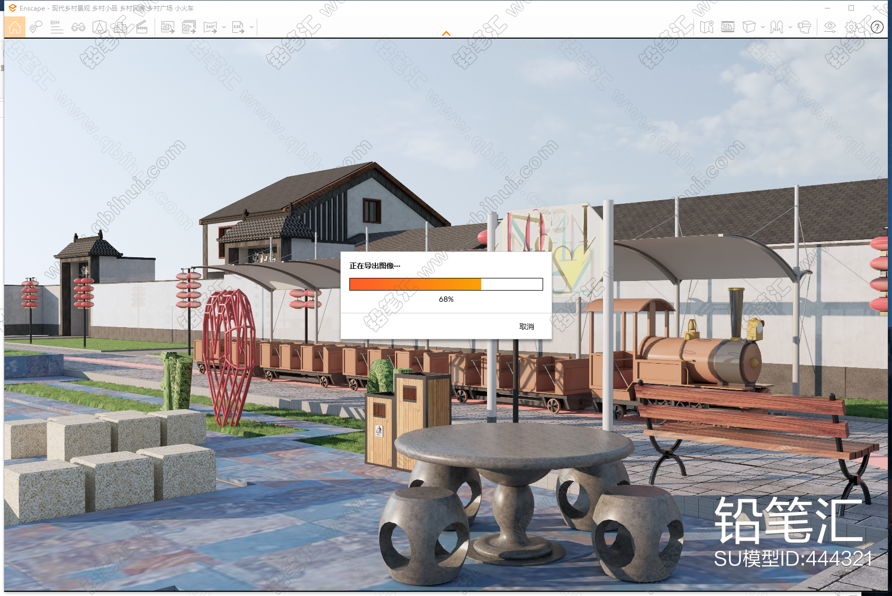Image resolution: width=892 pixels, height=596 pixels.
Task: Click the 360 panorama export icon
Action: point(210,27)
